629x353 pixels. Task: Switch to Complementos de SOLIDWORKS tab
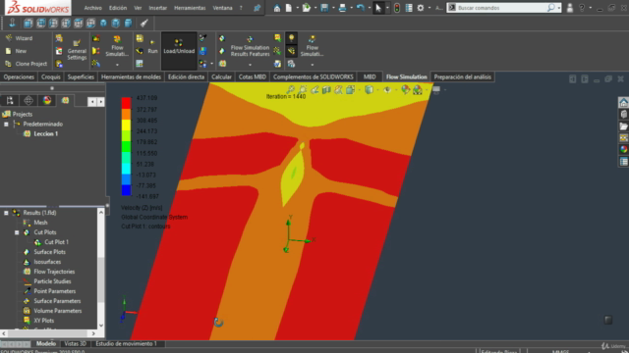314,76
